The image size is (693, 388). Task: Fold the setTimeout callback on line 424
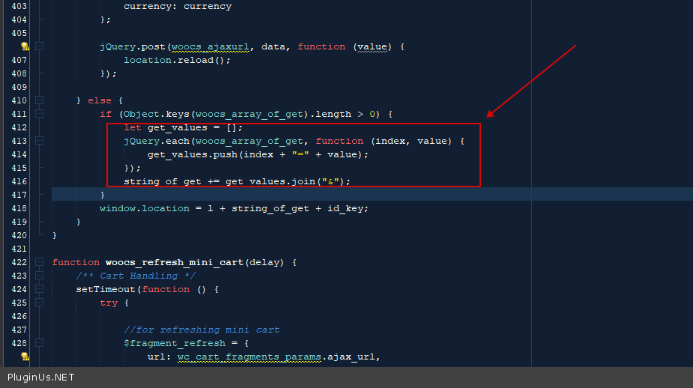[40, 289]
